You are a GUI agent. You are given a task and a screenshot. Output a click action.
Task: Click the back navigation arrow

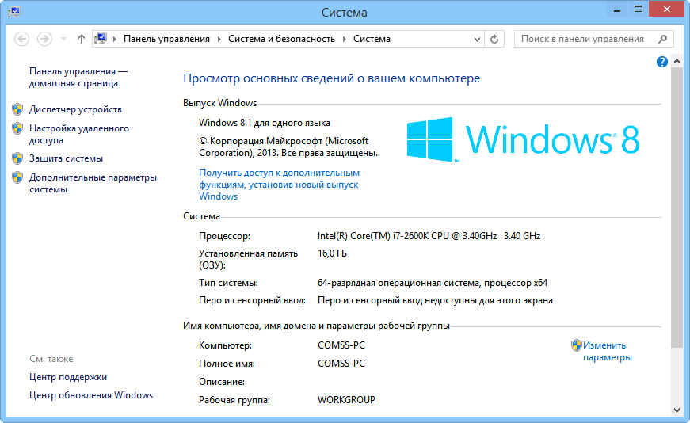click(x=22, y=39)
